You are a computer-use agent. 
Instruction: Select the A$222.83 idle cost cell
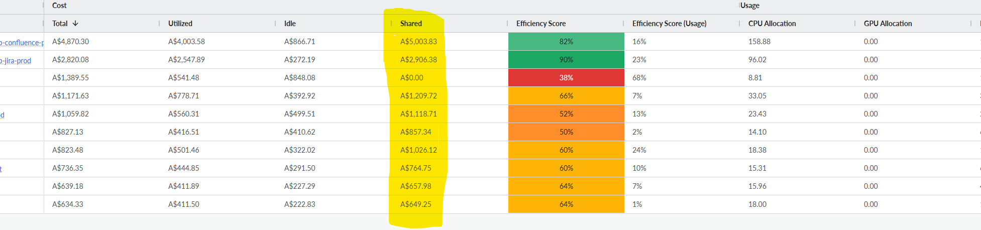(x=299, y=204)
